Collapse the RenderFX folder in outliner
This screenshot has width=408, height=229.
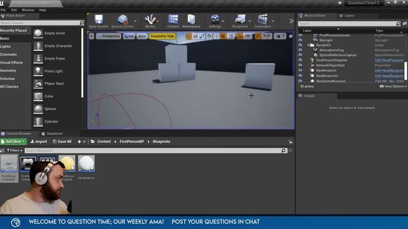[309, 45]
